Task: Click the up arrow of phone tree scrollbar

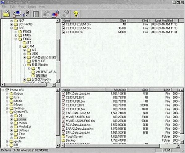Action: click(58, 90)
